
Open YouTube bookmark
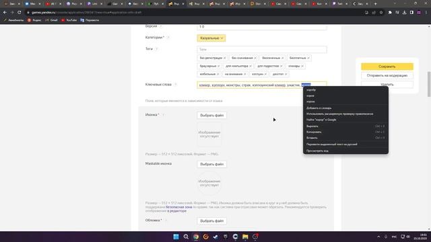coord(69,20)
